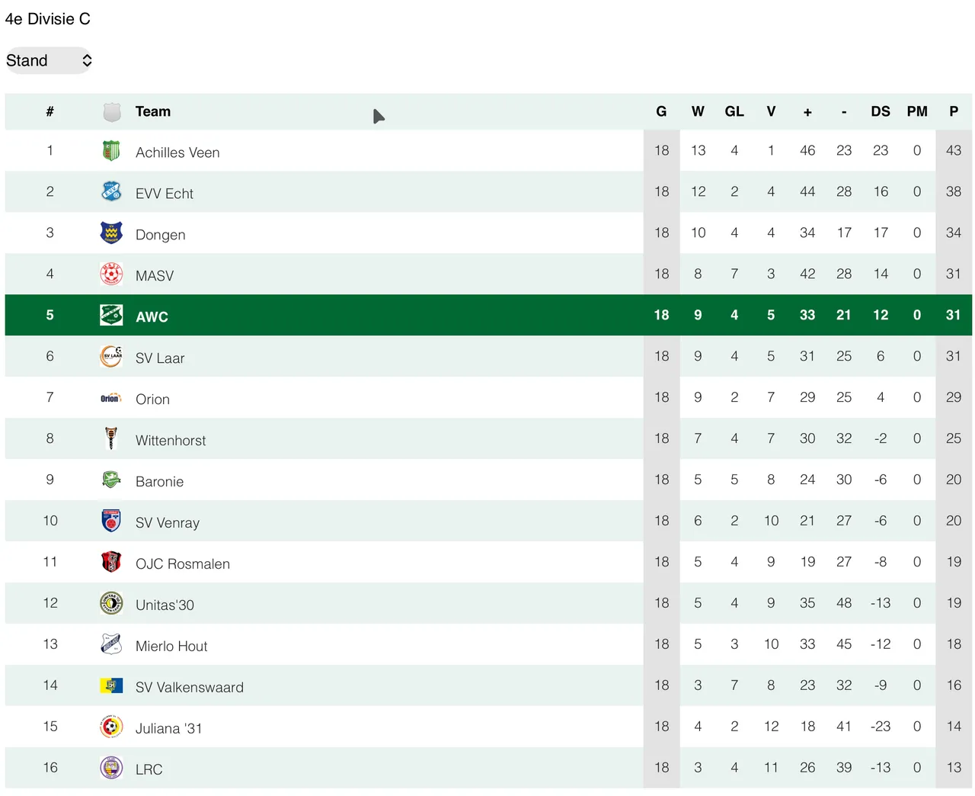Click the LRC team name

point(149,770)
